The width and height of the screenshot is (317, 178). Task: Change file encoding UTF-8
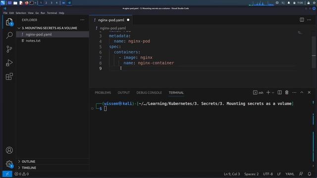click(267, 174)
